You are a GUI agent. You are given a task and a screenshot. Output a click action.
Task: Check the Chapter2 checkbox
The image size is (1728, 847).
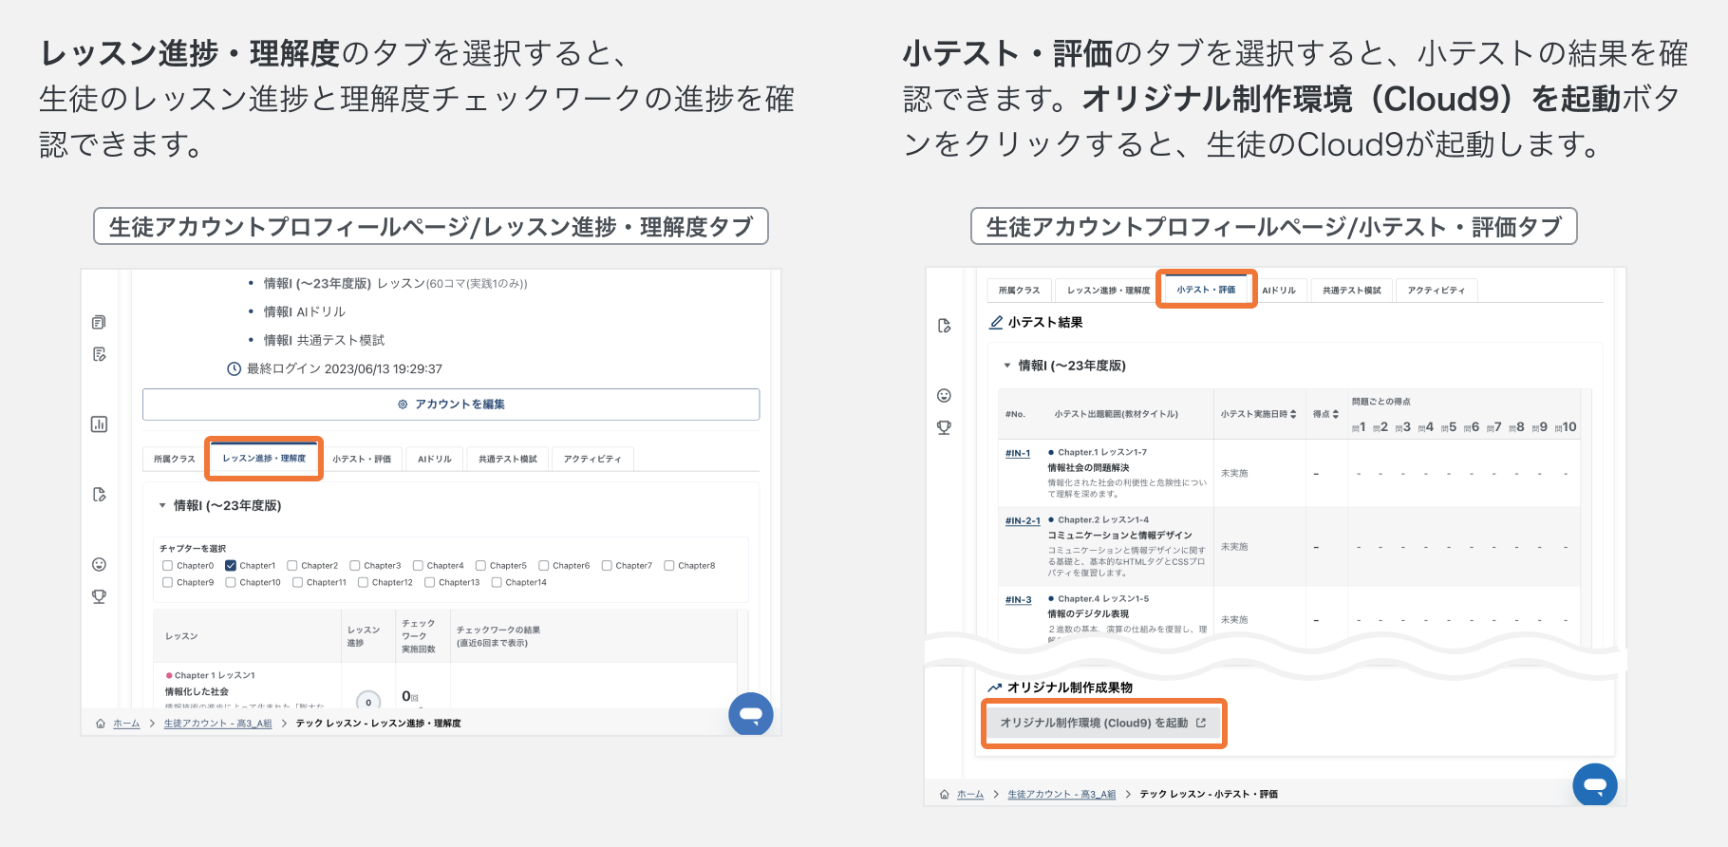[x=292, y=566]
